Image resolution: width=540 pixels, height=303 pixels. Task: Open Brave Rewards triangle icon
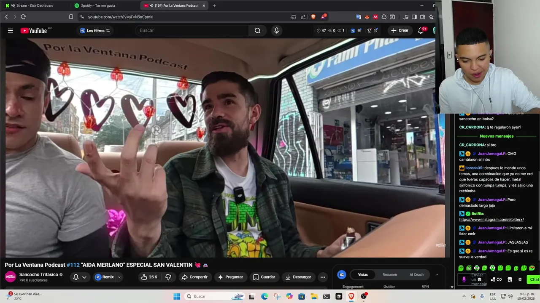(323, 17)
